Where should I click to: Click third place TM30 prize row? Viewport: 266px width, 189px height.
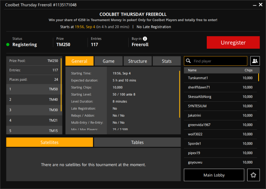34,110
